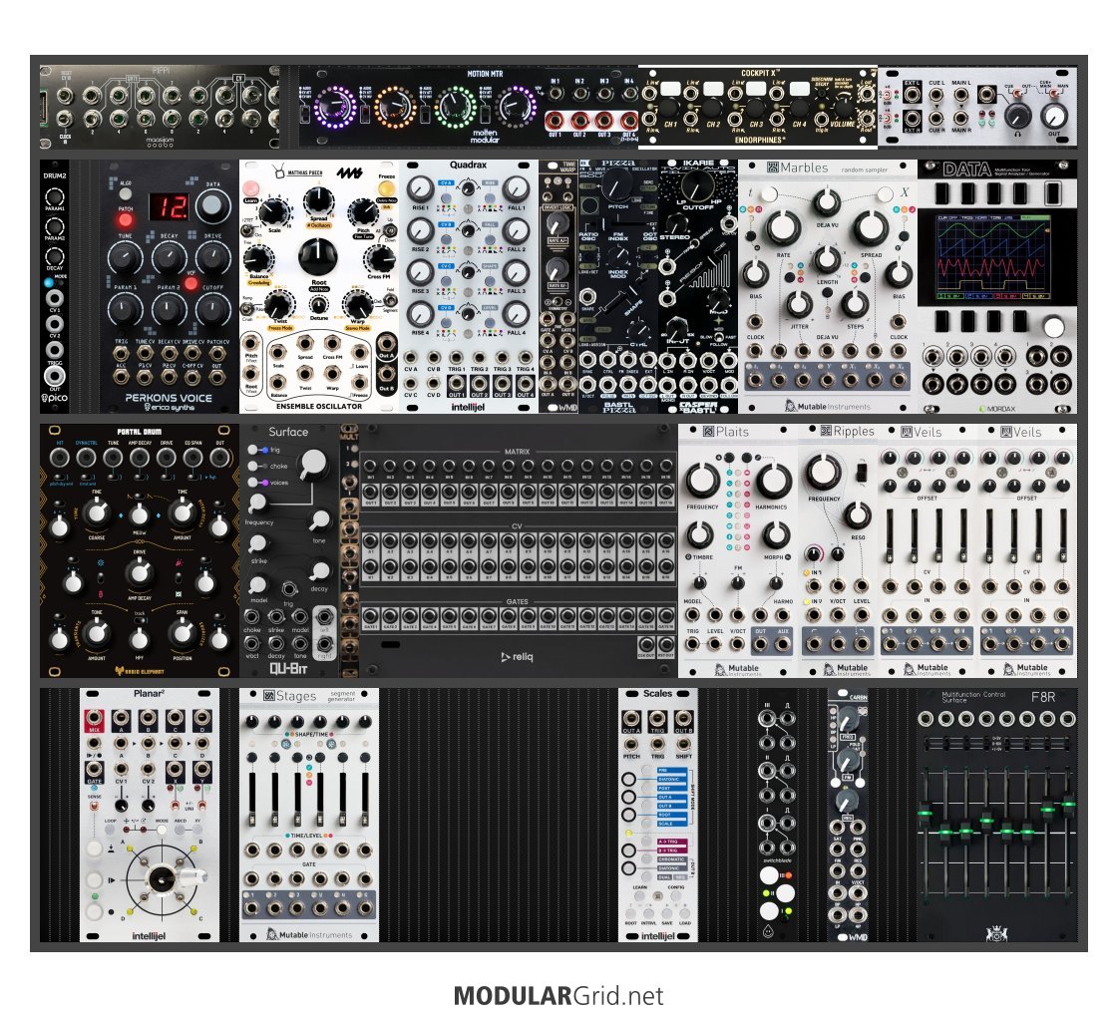Click the Bastl Pizza logo at module bottom

click(x=618, y=406)
